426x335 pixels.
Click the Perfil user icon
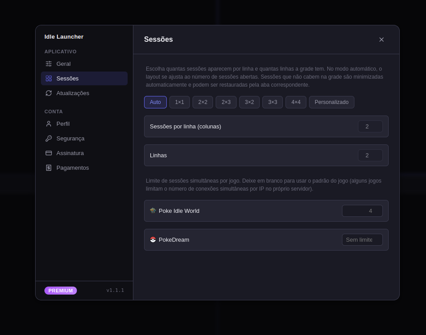tap(48, 124)
